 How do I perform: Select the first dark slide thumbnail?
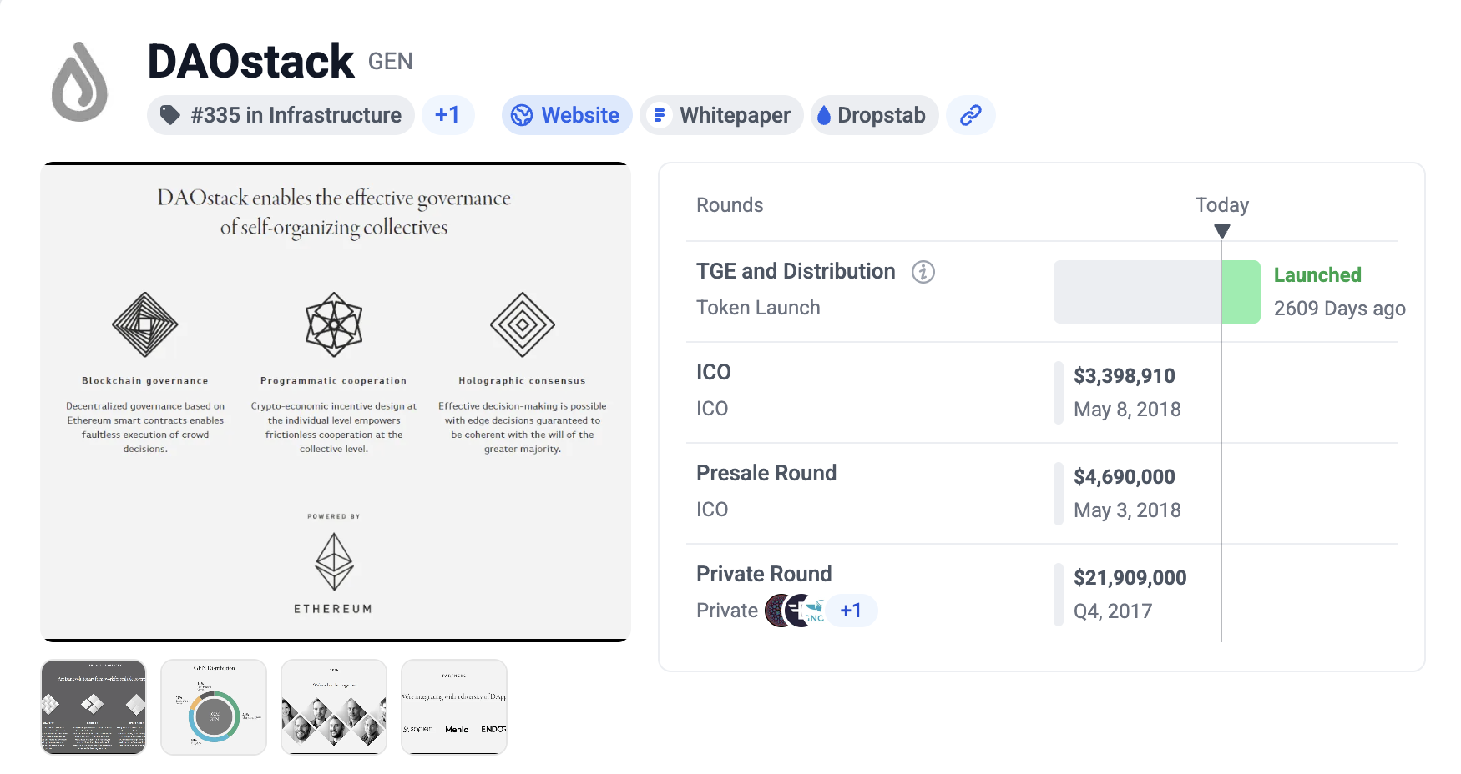(x=94, y=707)
